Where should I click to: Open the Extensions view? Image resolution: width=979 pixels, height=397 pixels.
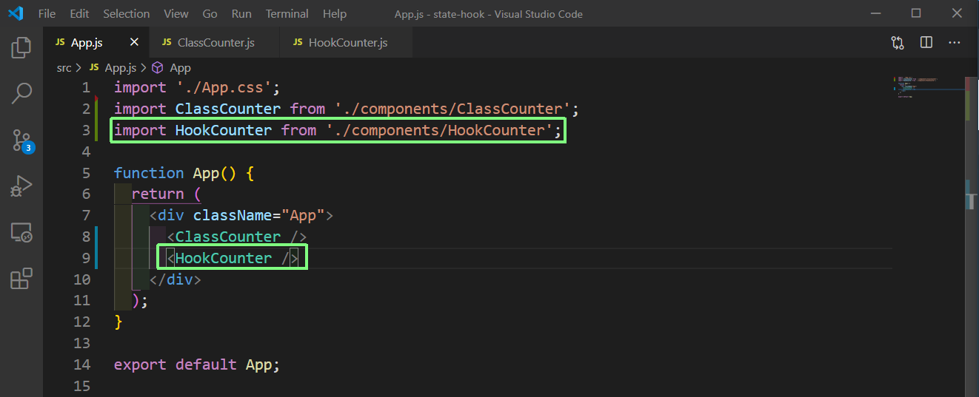[21, 278]
